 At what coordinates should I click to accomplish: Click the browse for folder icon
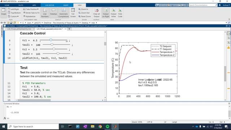(11, 23)
